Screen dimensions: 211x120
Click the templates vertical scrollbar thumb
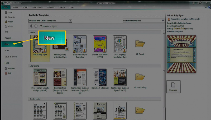click(x=164, y=70)
